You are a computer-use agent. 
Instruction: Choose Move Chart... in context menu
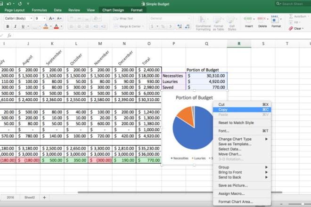tap(242, 154)
